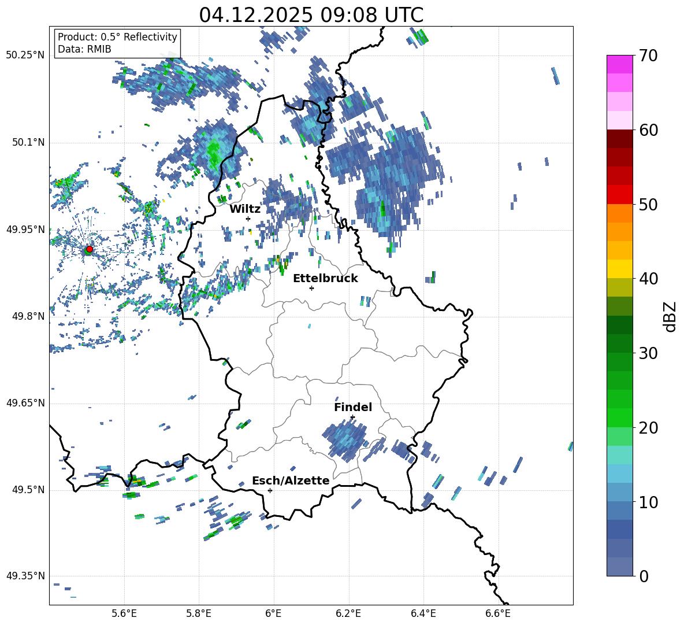Click the Findel station cross marker
684x625 pixels.
[352, 417]
